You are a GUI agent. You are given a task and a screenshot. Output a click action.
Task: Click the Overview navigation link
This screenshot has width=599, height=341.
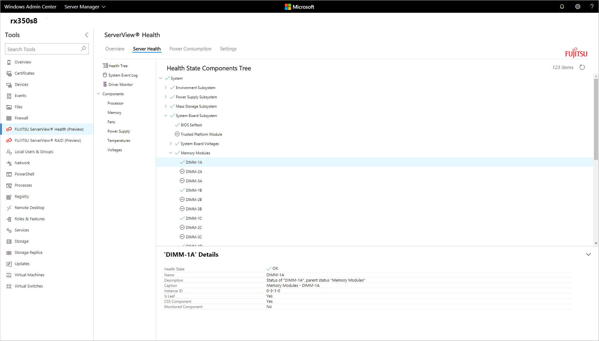click(114, 49)
